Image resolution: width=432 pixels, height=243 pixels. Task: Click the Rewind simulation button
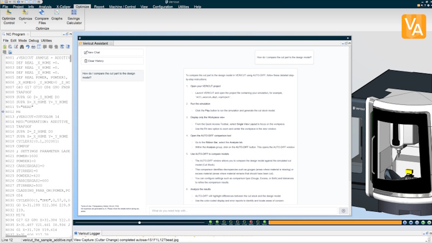tap(411, 222)
